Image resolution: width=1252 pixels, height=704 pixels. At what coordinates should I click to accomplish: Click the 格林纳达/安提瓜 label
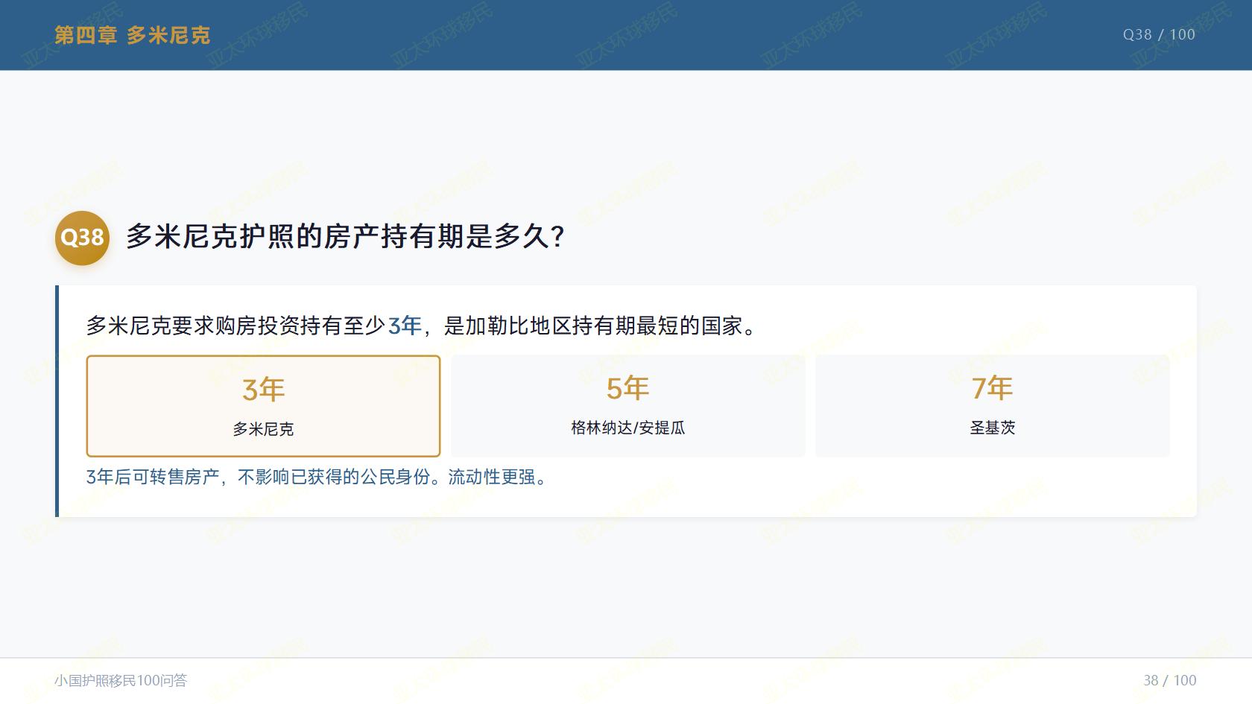pos(627,428)
